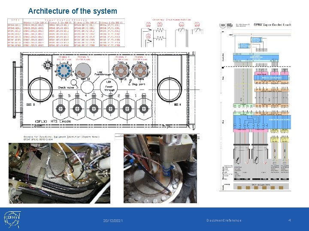Click the blue-dotted Chimney 4 lead cluster

point(64,70)
